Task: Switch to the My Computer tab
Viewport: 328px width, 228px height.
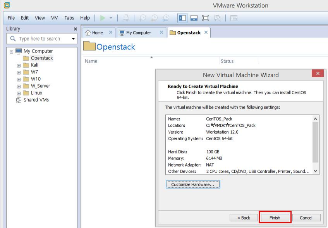Action: coord(139,33)
